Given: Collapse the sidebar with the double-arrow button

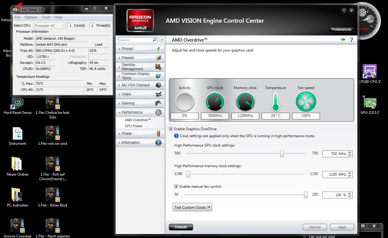Looking at the screenshot, I should (162, 40).
